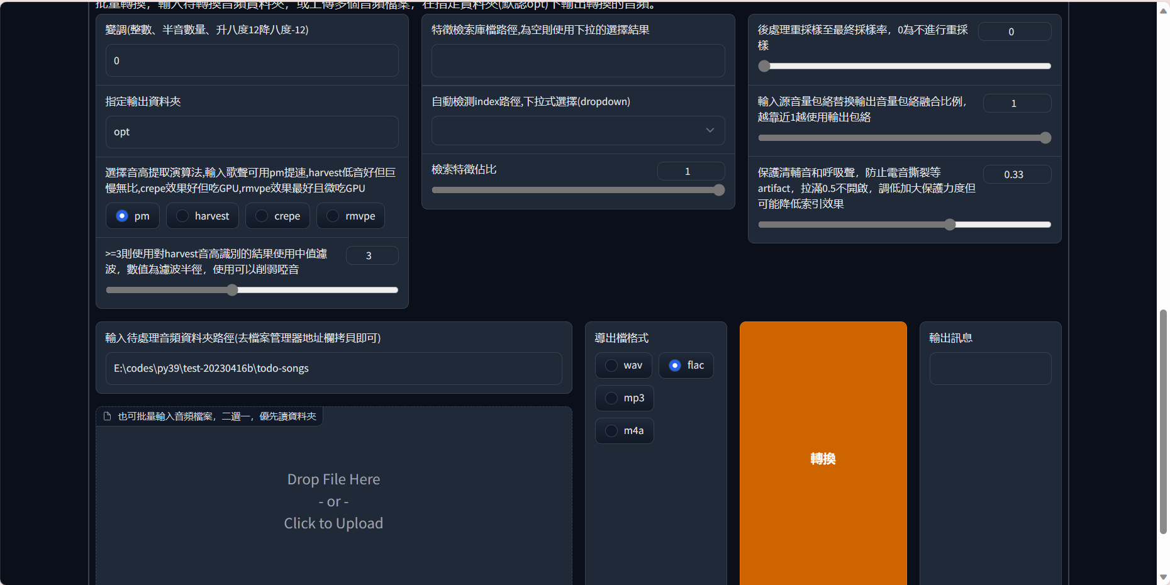Viewport: 1170px width, 585px height.
Task: Click the 也可批量輸入音頻檔案 upload label
Action: coord(217,416)
